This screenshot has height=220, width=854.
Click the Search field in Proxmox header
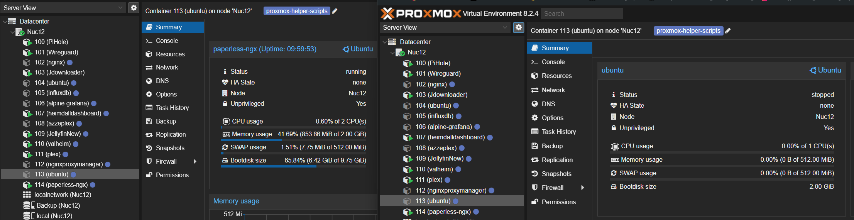(x=582, y=14)
